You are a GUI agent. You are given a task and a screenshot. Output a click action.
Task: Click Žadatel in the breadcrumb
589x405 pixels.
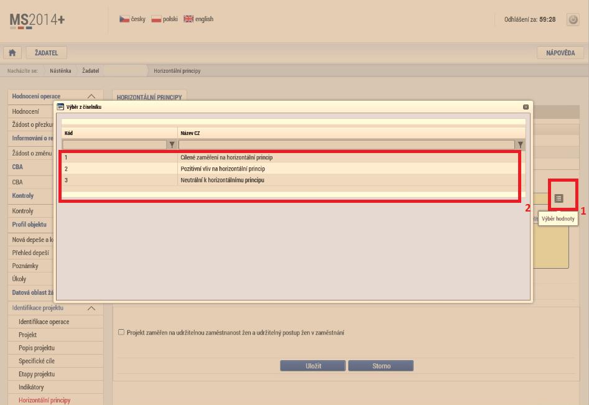[x=91, y=71]
